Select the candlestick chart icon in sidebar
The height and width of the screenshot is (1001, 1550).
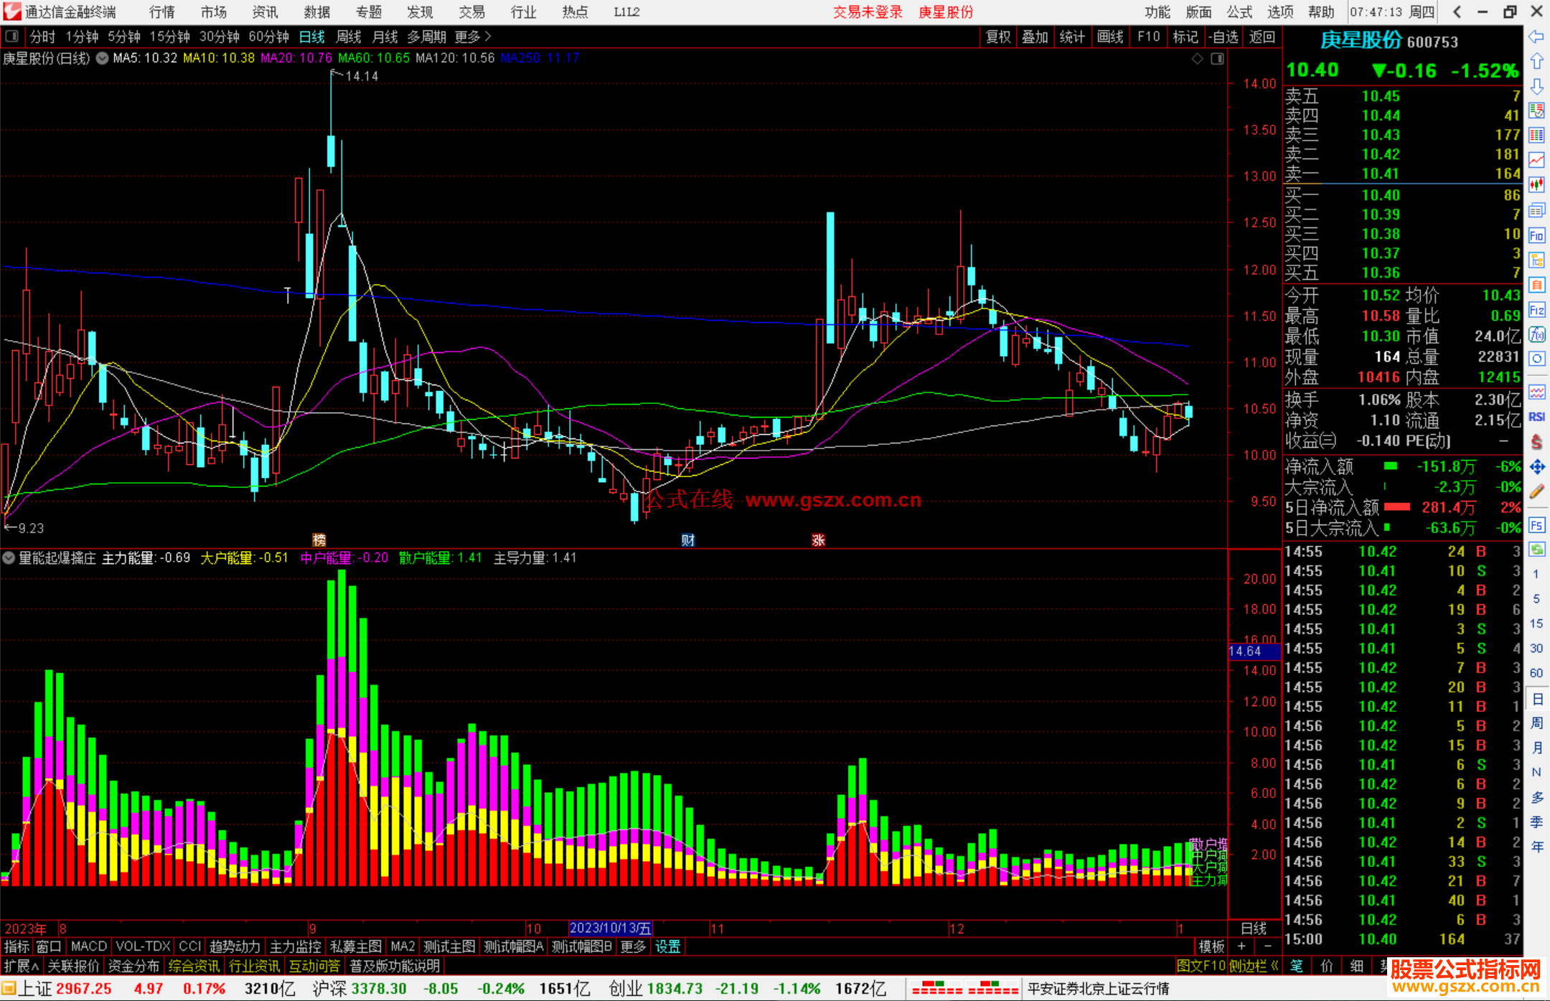[x=1536, y=185]
